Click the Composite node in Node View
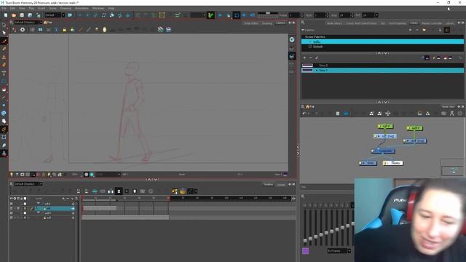 pyautogui.click(x=383, y=151)
